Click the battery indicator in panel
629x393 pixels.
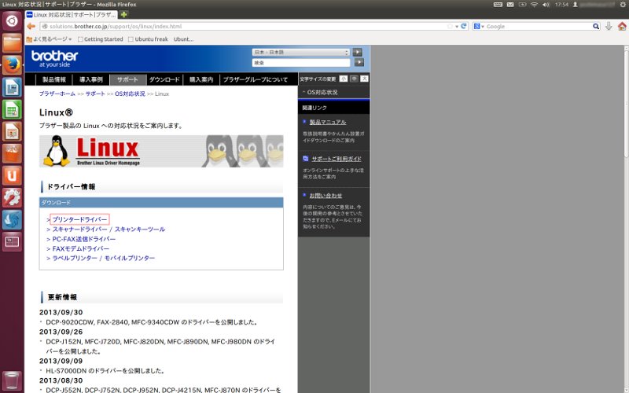(522, 5)
